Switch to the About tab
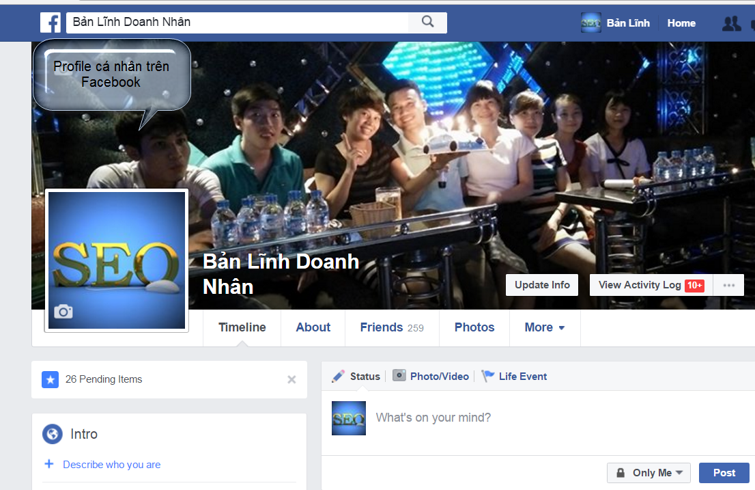The width and height of the screenshot is (755, 490). 313,327
